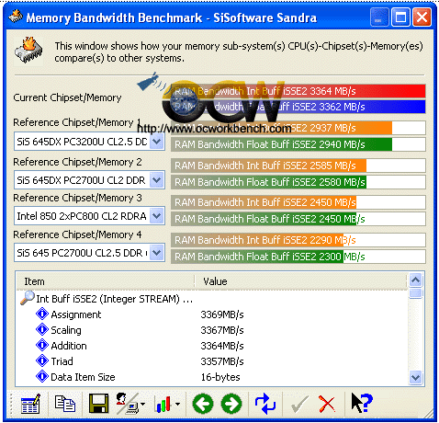
Task: Select the Scaling row label
Action: (x=66, y=330)
